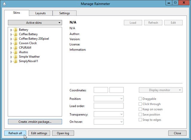Open the Position combo box

point(109,99)
